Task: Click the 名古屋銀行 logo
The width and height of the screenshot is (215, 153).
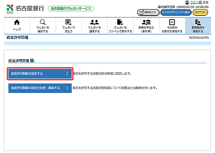Action: tap(24, 8)
